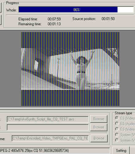Viewport: 135px width, 154px height.
Task: Browse for the output file name location
Action: point(99,138)
